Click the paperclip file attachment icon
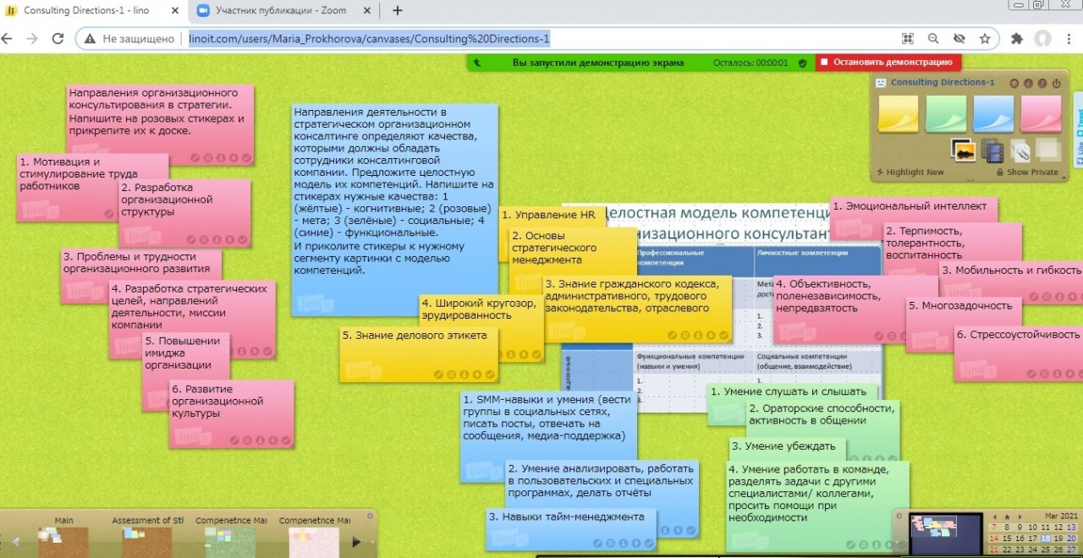 [x=1020, y=151]
